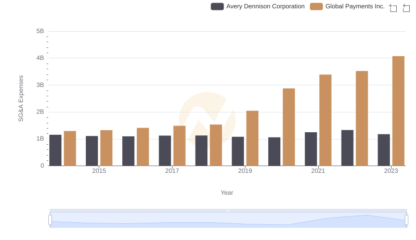Click Global Payments bar for 2019
Image resolution: width=416 pixels, height=240 pixels.
click(252, 138)
